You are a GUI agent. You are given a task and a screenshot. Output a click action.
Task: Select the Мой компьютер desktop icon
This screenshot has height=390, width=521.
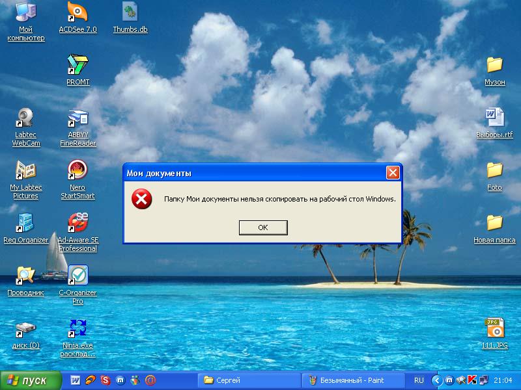tap(26, 21)
